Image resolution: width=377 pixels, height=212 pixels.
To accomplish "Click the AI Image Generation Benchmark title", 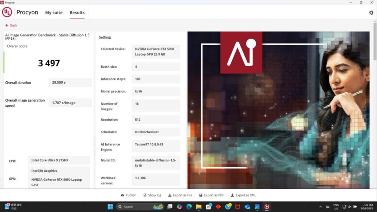I will click(47, 37).
